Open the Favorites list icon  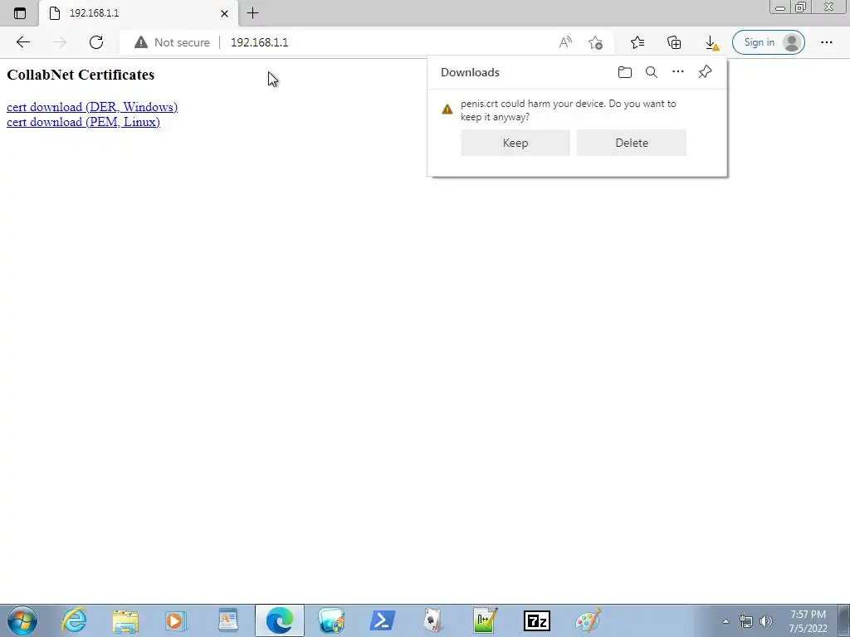[637, 42]
